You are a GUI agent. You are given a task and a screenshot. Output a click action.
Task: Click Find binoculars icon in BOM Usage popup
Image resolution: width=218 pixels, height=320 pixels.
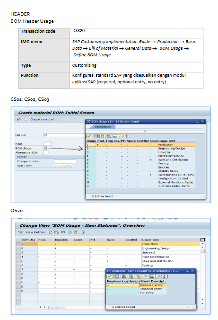[x=102, y=136]
